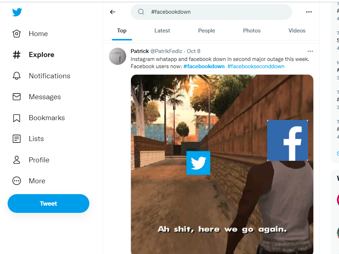
Task: Go back using the left arrow
Action: (x=113, y=12)
